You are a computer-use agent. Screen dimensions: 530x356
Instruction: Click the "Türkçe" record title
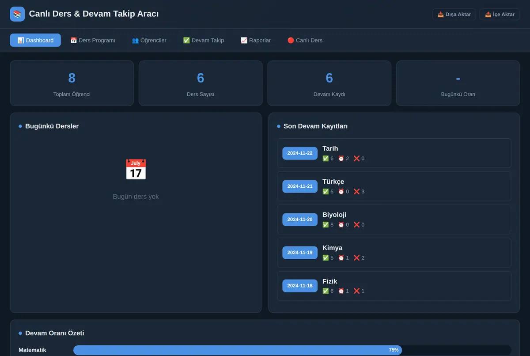click(x=333, y=182)
